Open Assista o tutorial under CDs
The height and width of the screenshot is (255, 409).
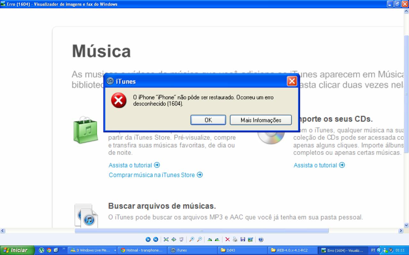[x=319, y=165]
